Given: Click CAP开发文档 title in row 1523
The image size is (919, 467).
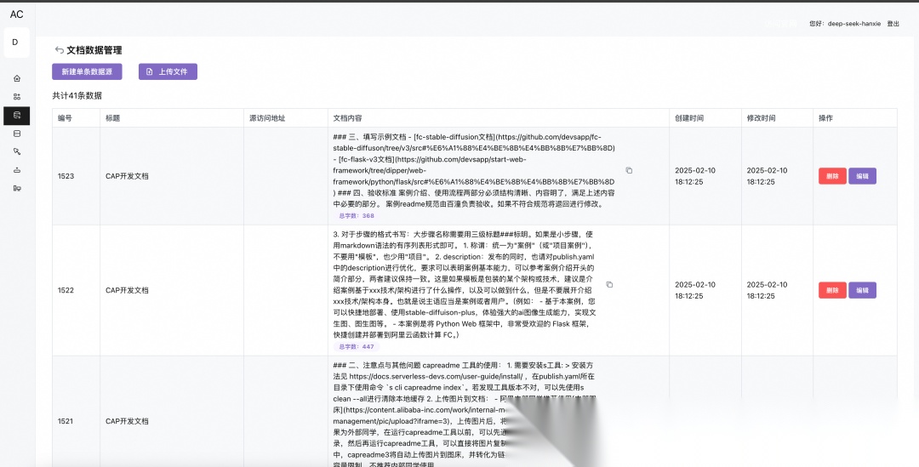Looking at the screenshot, I should click(x=127, y=176).
